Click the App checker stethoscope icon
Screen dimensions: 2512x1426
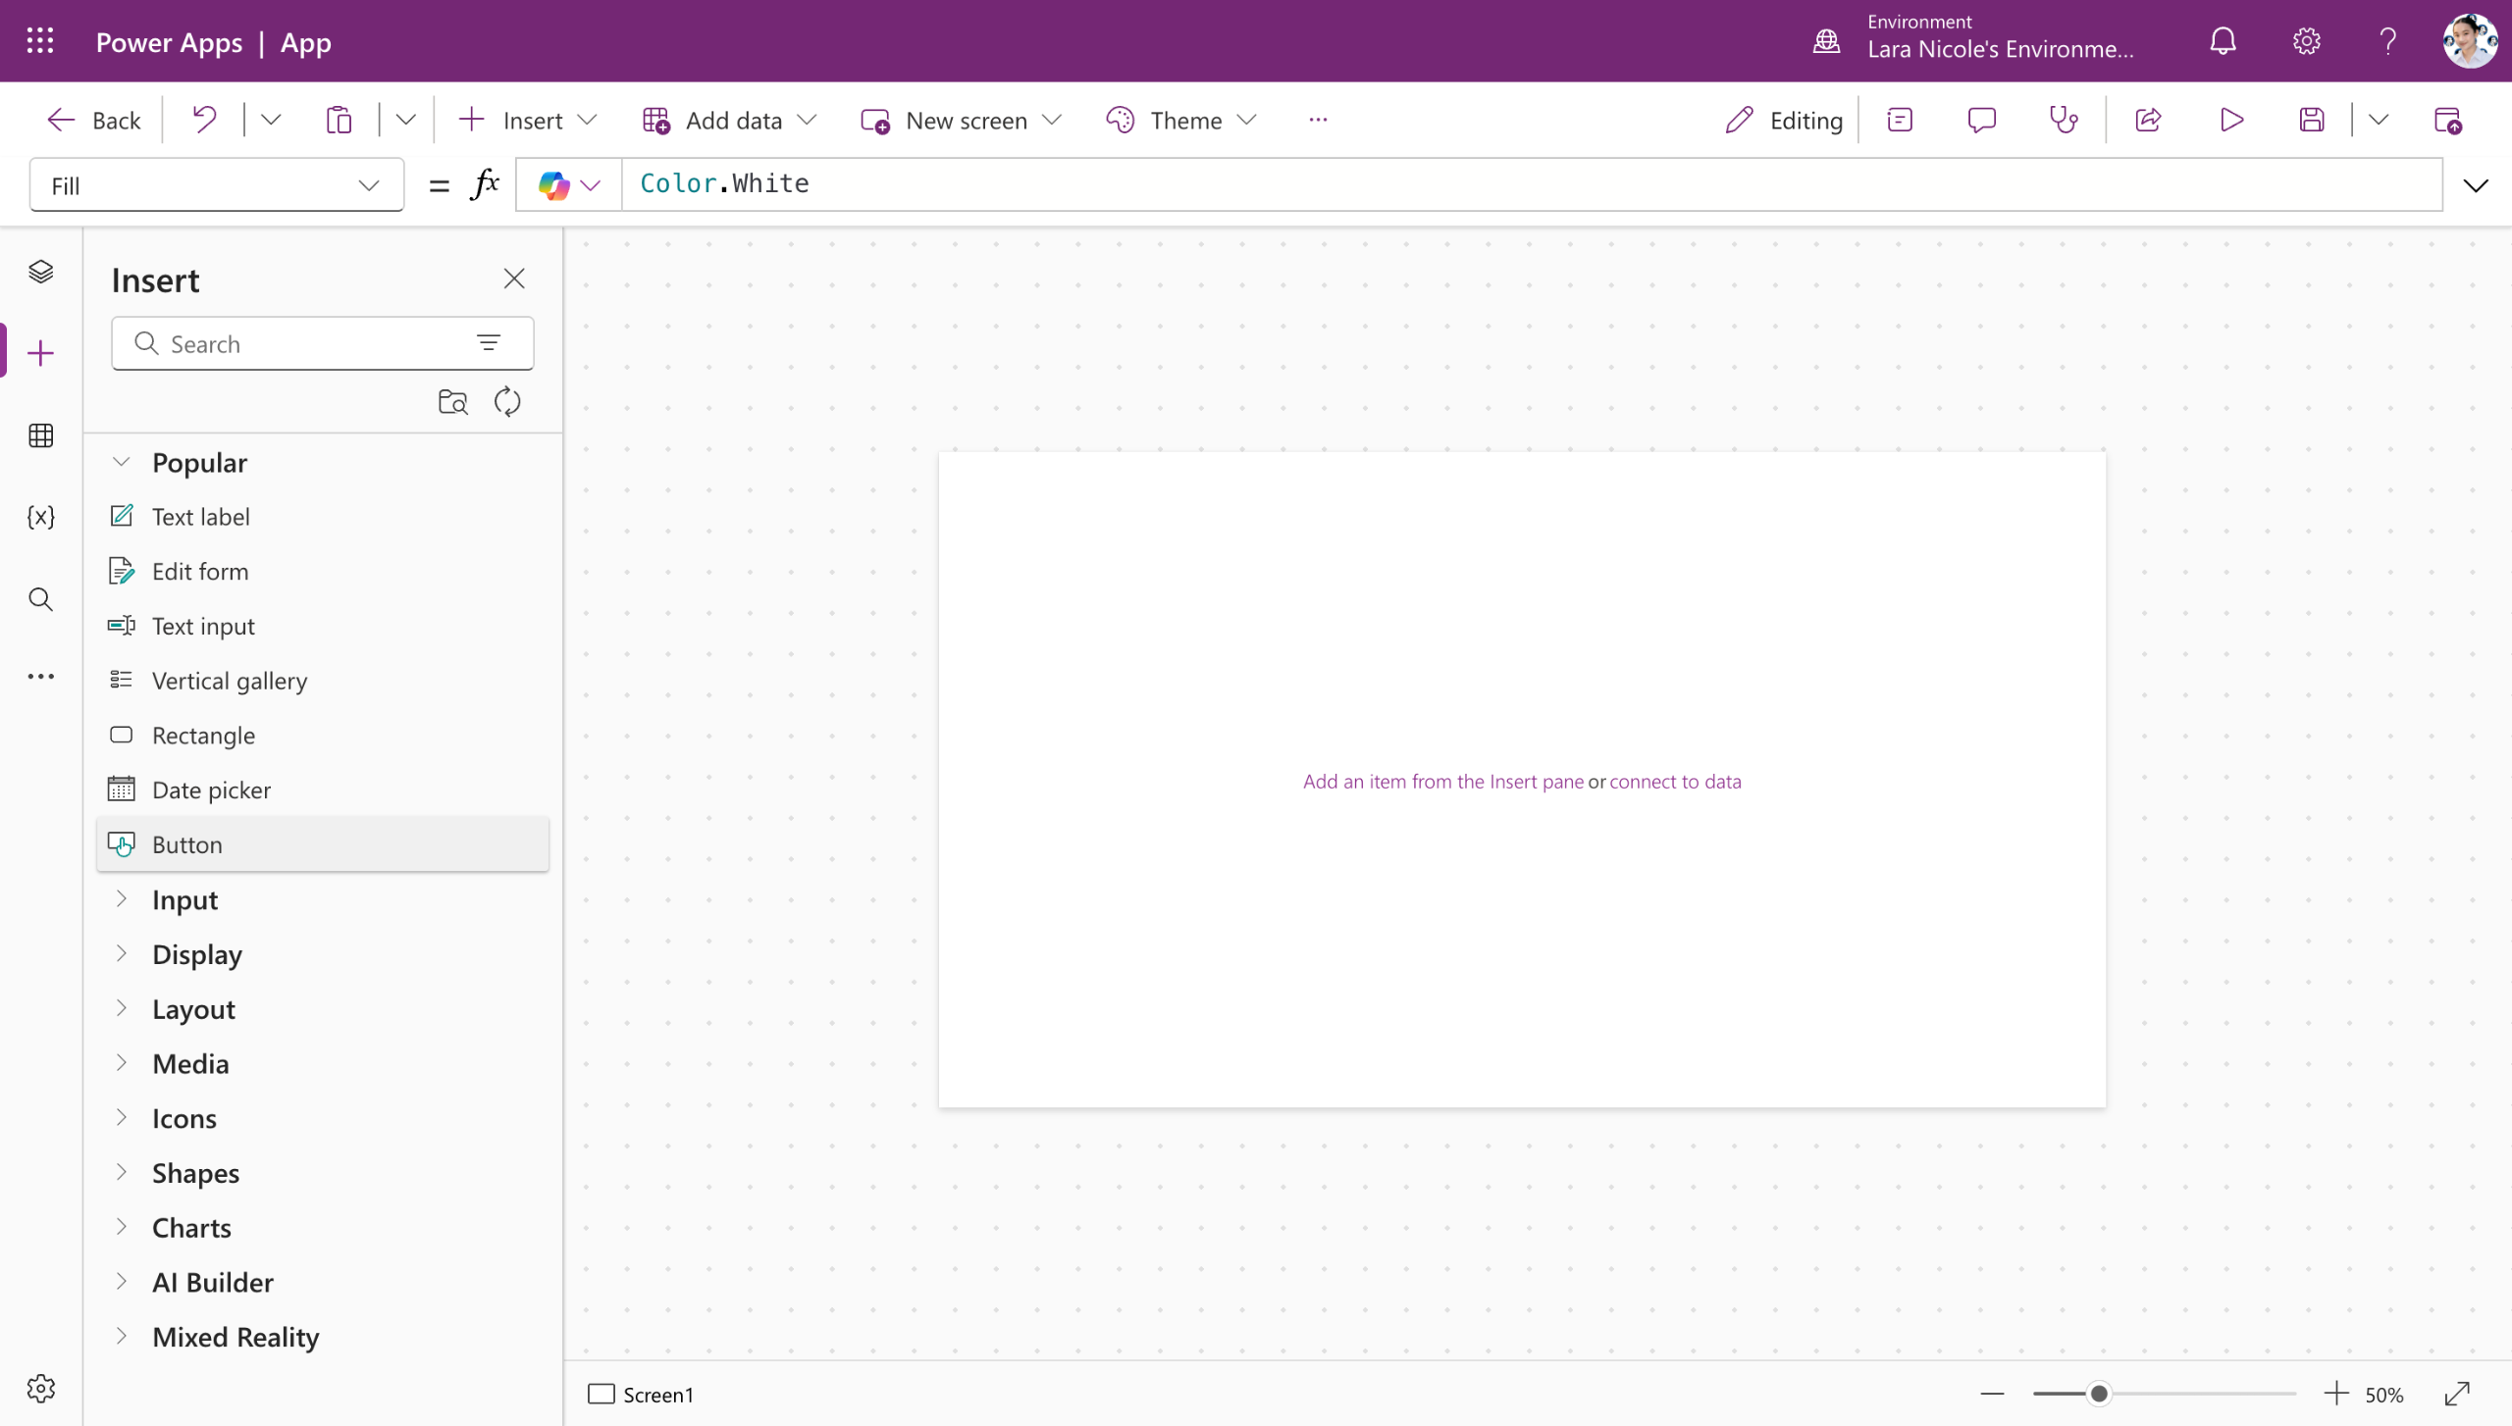coord(2064,120)
